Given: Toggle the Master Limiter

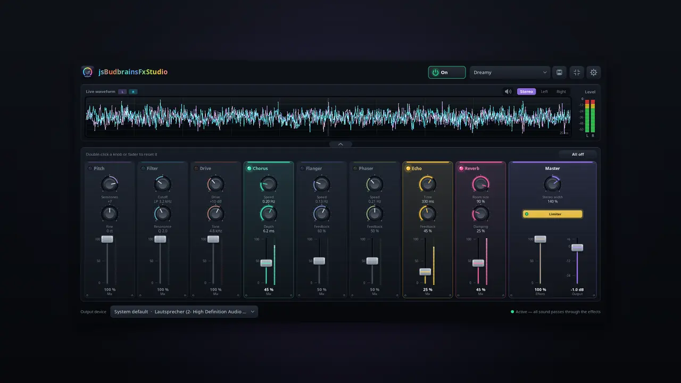Looking at the screenshot, I should pos(552,214).
